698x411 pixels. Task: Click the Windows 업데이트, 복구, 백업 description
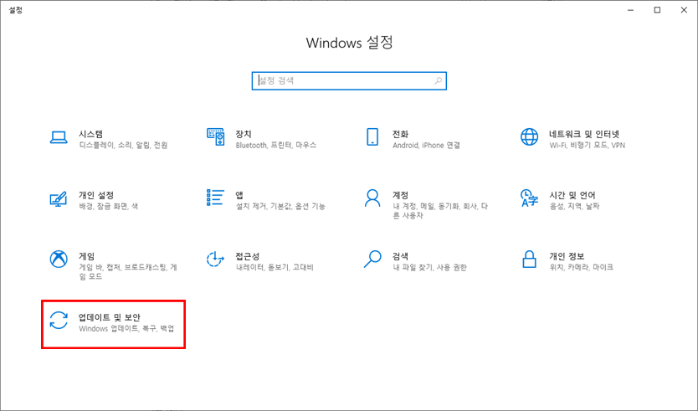pyautogui.click(x=126, y=329)
